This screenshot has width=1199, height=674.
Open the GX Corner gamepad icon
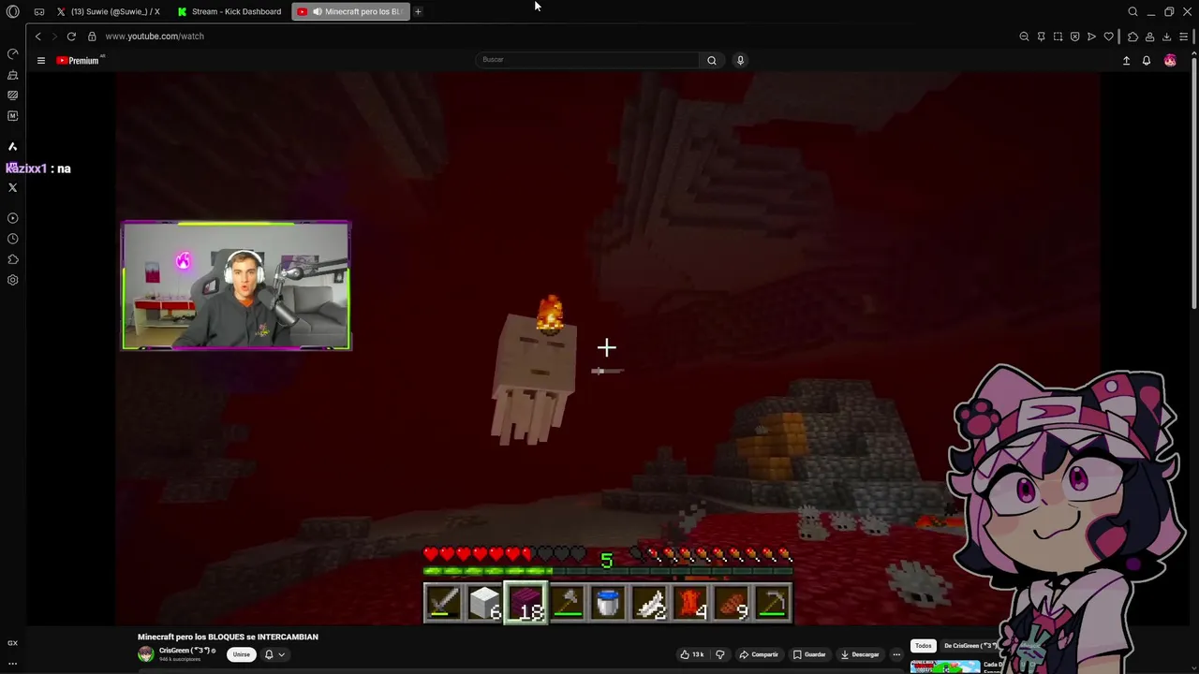38,11
